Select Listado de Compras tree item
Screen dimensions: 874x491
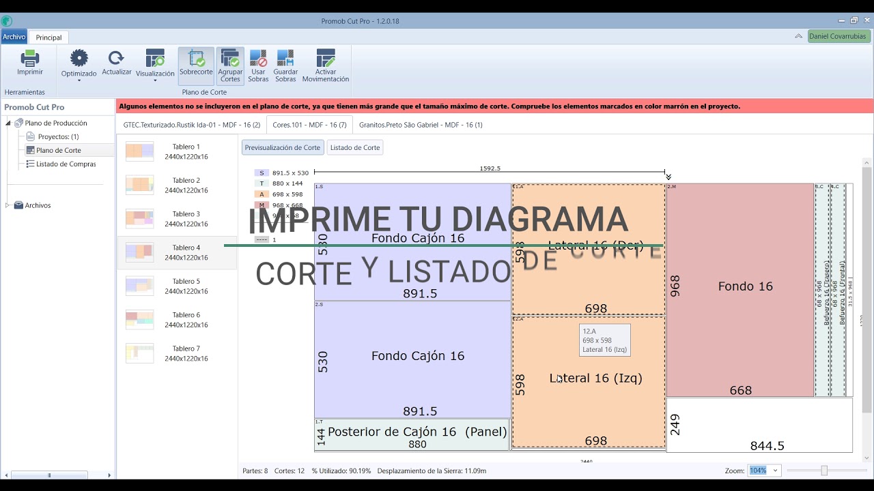pos(66,164)
